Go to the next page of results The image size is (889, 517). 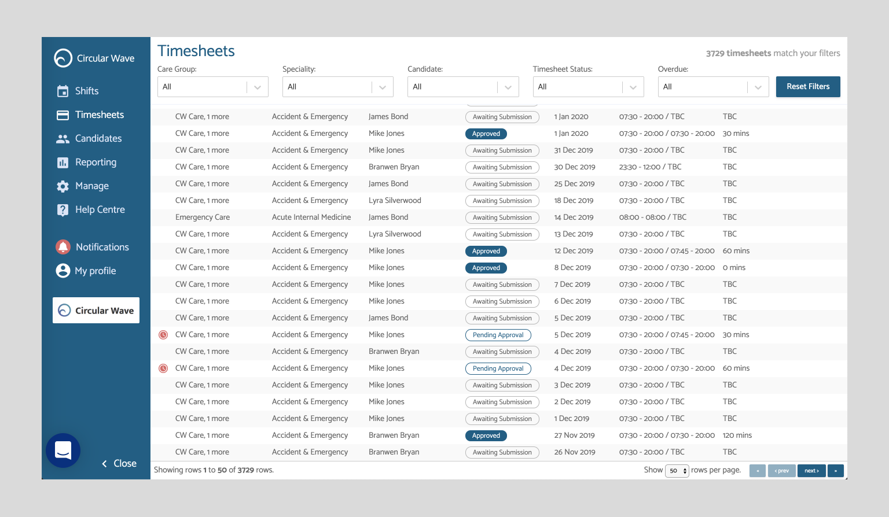(x=811, y=471)
